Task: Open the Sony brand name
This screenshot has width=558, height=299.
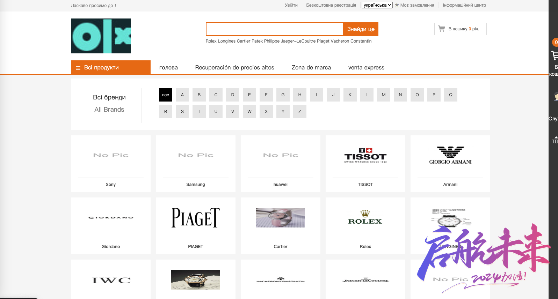Action: [111, 185]
